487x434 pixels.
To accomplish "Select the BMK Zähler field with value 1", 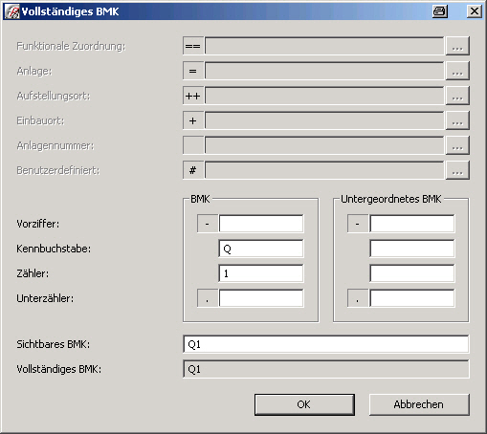I will (261, 273).
